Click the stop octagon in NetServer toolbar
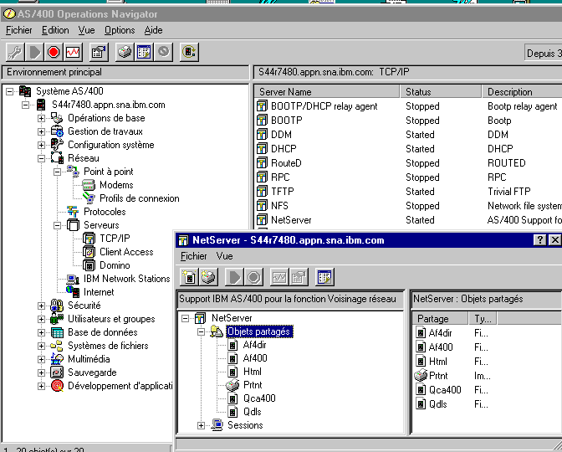The image size is (562, 452). point(253,277)
